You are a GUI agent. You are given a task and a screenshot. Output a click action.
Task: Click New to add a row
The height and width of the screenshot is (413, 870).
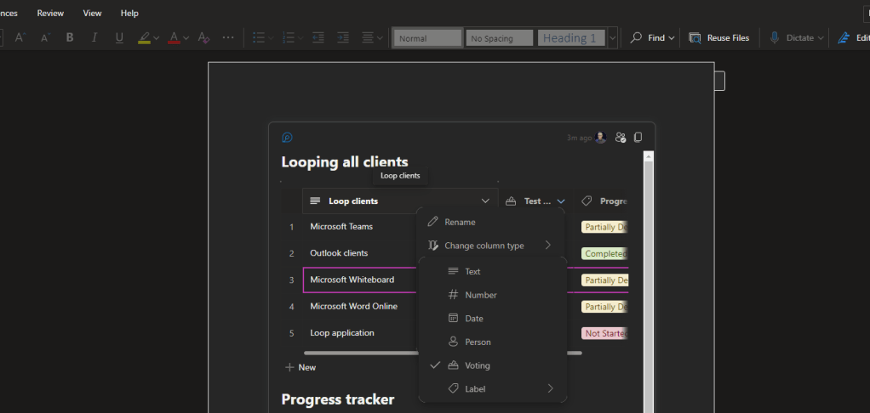click(x=300, y=367)
